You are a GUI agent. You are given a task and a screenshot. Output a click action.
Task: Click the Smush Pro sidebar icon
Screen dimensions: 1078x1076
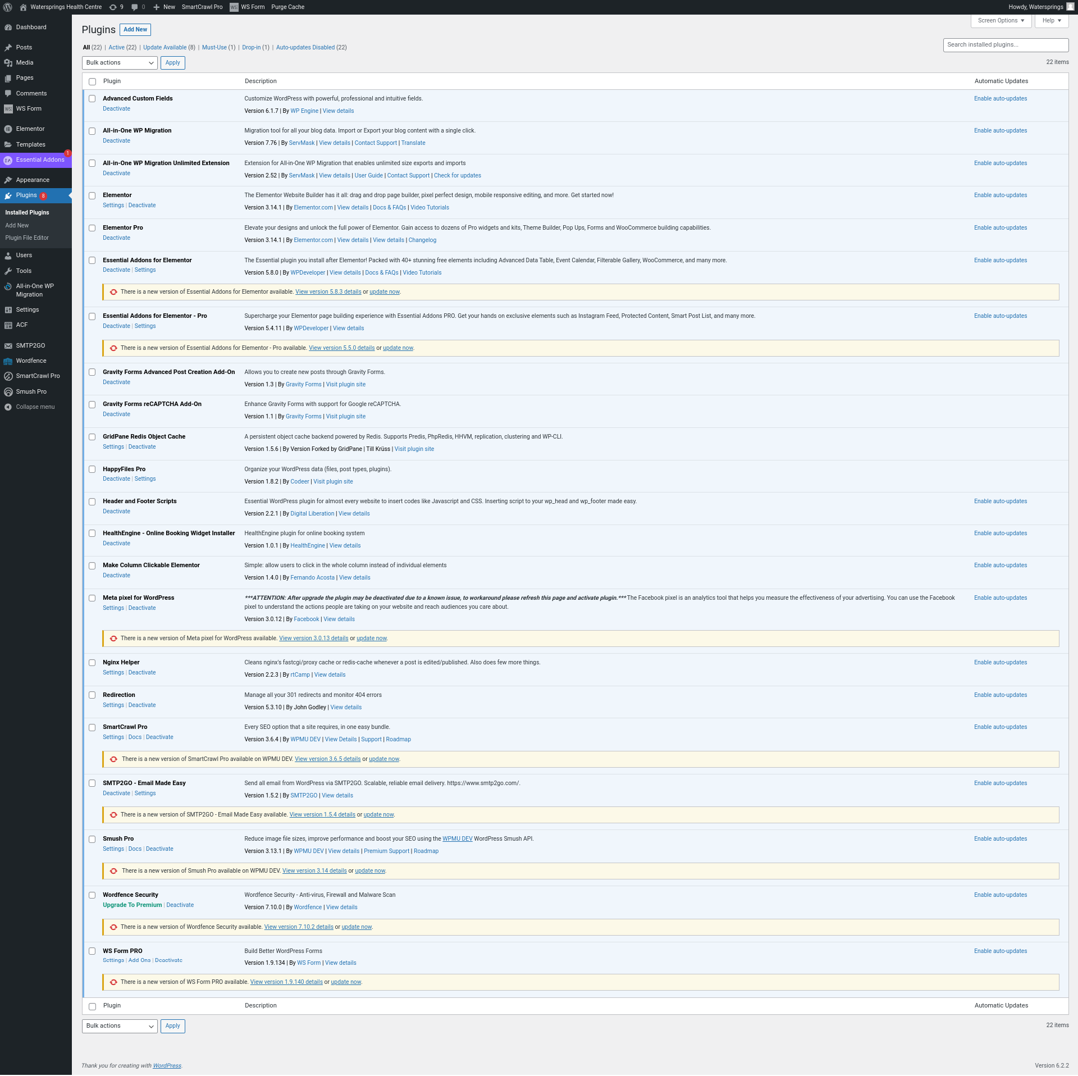pos(8,392)
